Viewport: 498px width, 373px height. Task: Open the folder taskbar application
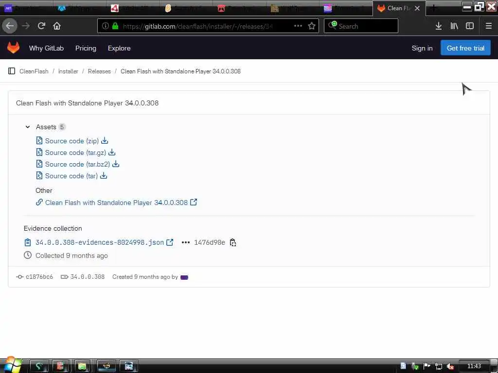(82, 366)
